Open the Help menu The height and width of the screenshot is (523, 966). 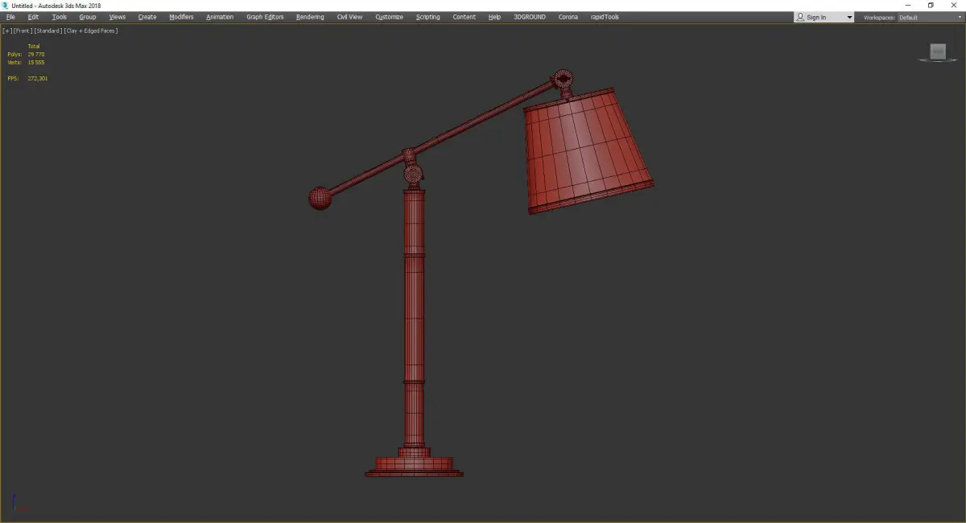[494, 17]
